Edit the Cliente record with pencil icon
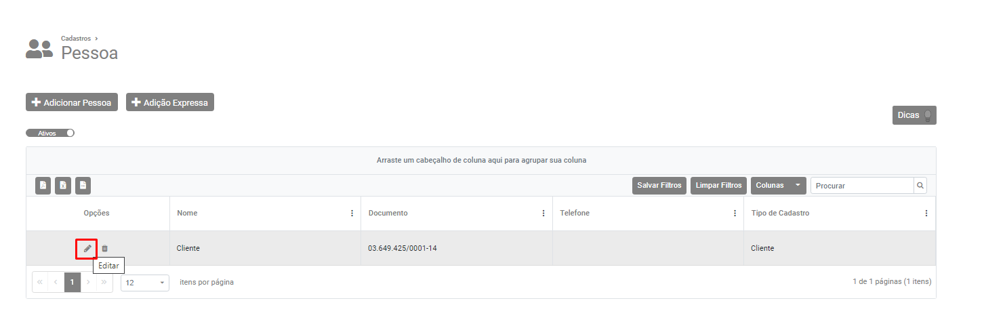The height and width of the screenshot is (324, 984). pos(87,249)
